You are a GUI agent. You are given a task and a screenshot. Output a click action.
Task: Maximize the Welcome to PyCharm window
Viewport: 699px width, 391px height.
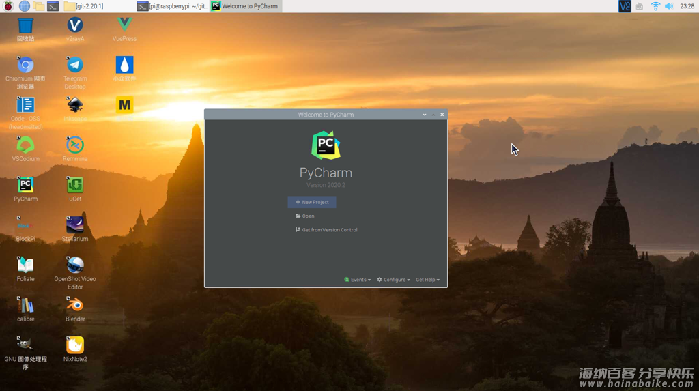click(x=433, y=115)
